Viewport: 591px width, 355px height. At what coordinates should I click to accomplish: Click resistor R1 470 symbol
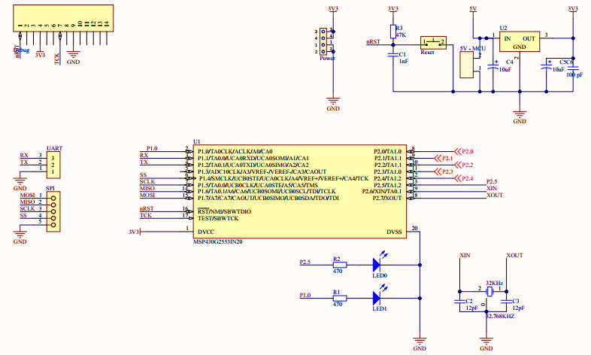pyautogui.click(x=340, y=298)
